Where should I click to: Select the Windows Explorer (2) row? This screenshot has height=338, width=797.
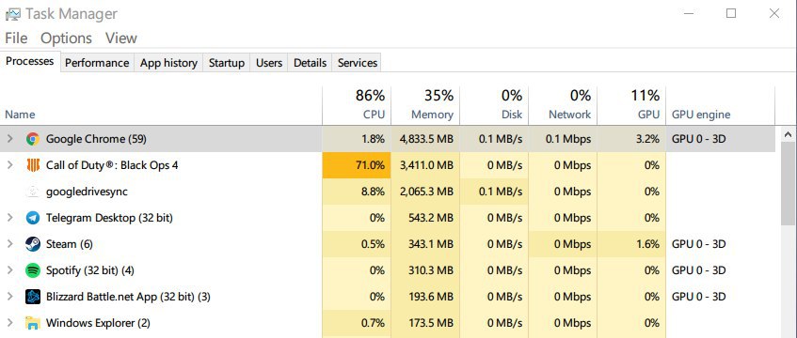(388, 323)
